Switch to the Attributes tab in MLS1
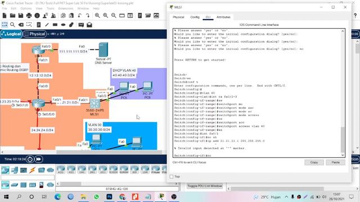 (x=223, y=17)
